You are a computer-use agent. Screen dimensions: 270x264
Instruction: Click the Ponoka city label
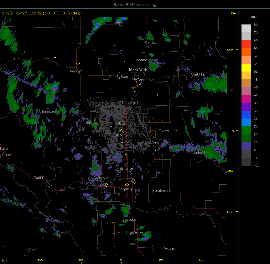150,43
